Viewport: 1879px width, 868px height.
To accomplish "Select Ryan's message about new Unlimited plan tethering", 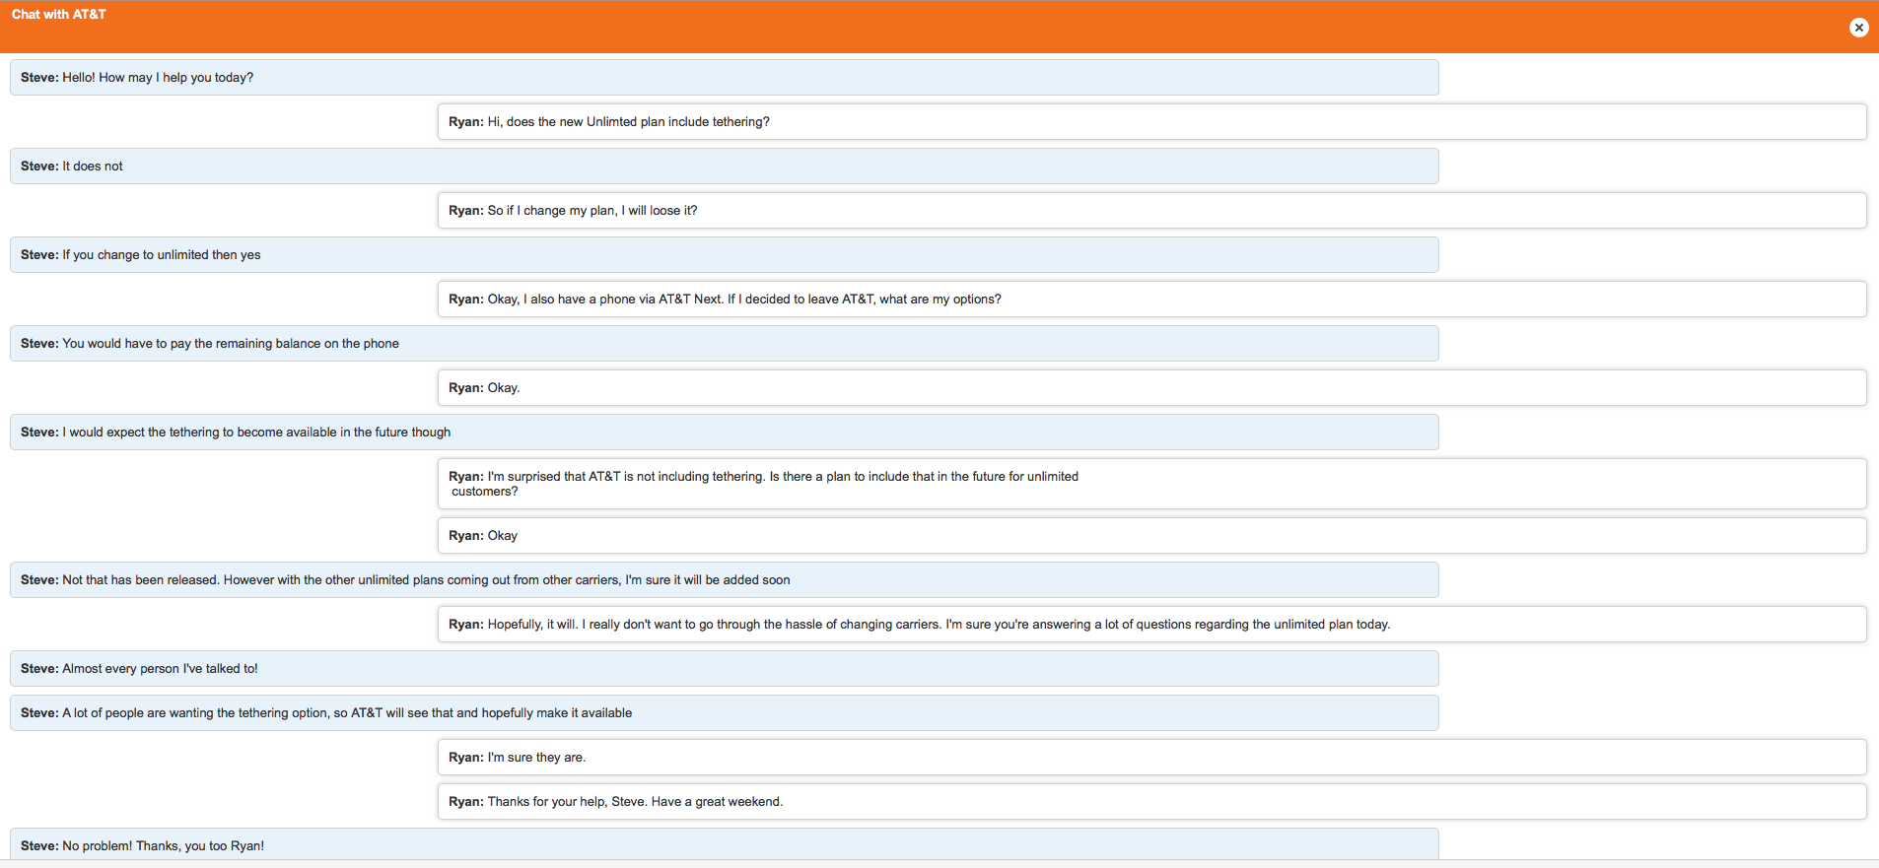I will (x=1151, y=121).
